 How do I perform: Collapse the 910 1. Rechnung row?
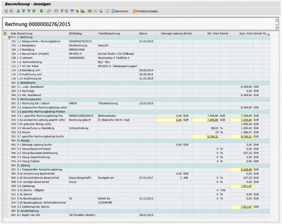(9, 38)
